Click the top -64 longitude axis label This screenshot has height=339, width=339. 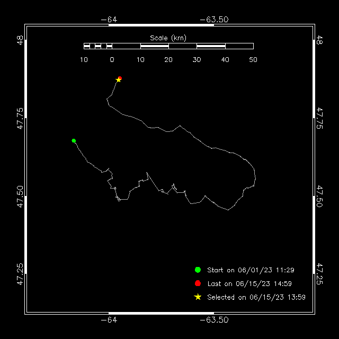[109, 20]
